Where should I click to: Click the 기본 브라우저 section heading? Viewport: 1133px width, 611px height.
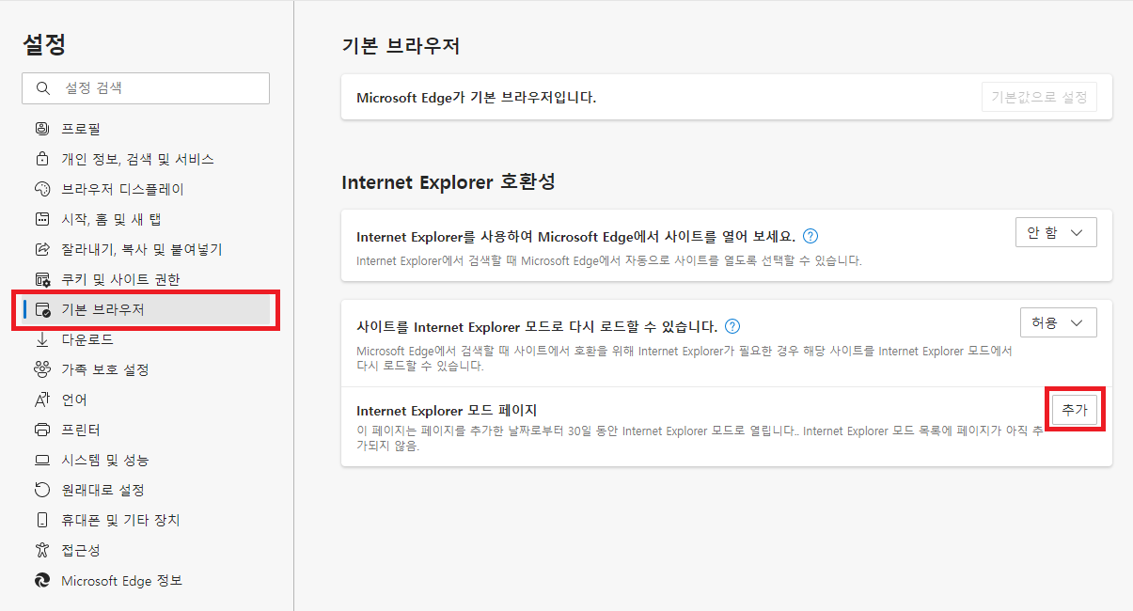tap(401, 46)
